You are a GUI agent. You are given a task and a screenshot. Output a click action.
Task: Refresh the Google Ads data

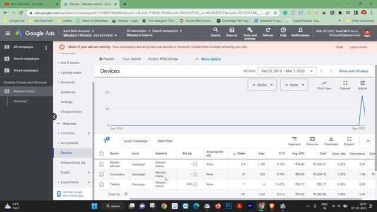(268, 32)
